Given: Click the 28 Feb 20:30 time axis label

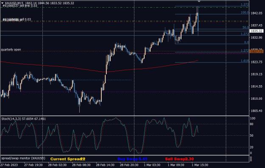Looking at the screenshot, I should pyautogui.click(x=129, y=165).
